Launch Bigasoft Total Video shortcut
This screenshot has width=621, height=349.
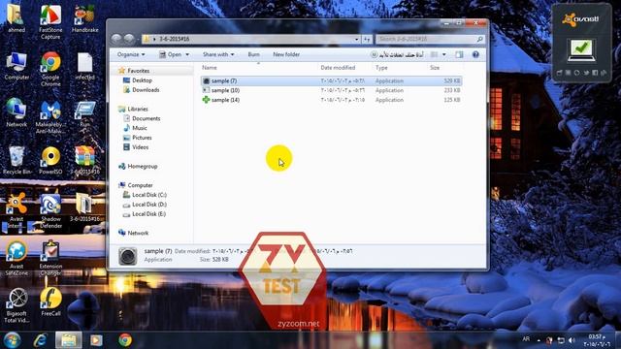pos(16,305)
